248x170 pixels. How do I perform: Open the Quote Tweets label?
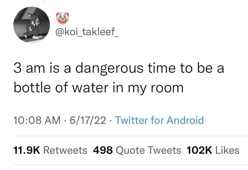(x=148, y=150)
